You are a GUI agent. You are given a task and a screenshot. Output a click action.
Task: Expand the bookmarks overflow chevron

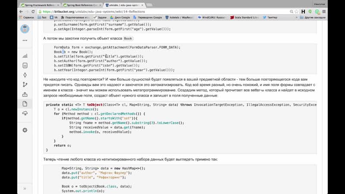(x=296, y=17)
